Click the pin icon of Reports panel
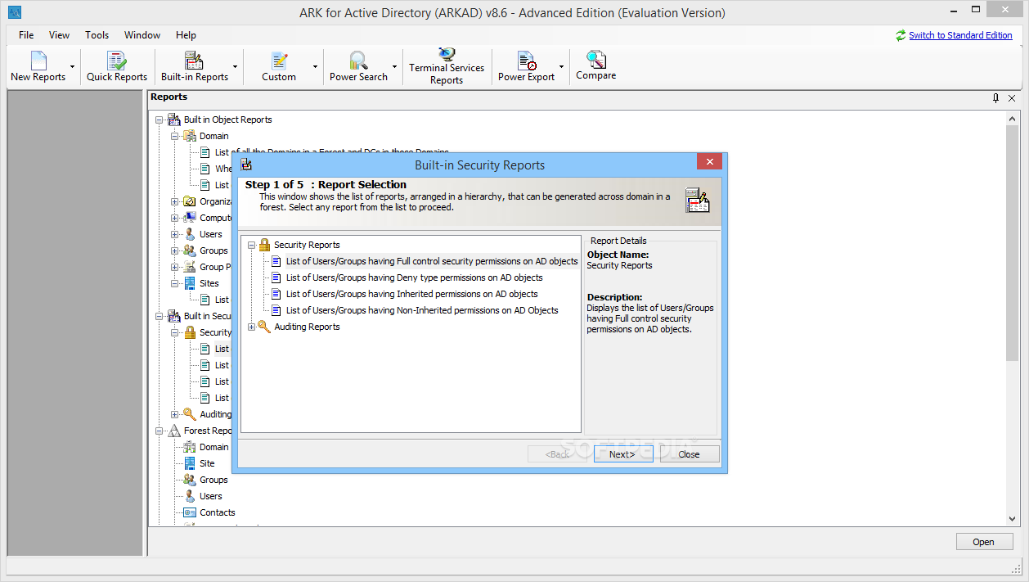The image size is (1029, 582). coord(995,98)
